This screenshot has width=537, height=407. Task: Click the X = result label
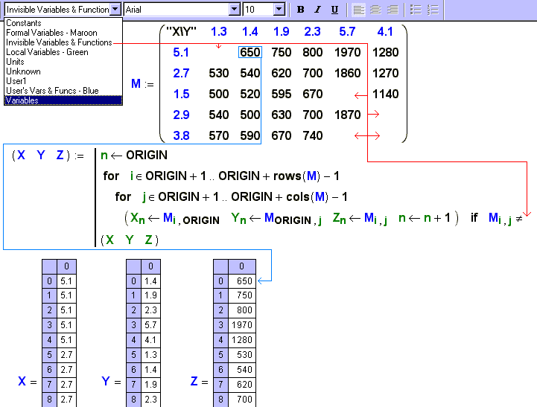[x=28, y=382]
